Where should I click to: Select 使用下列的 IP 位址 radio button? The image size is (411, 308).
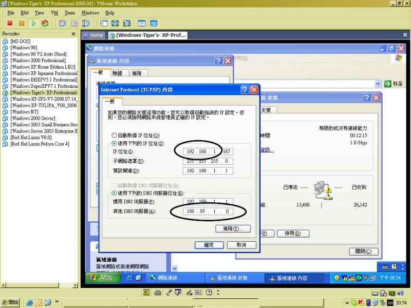pos(114,144)
